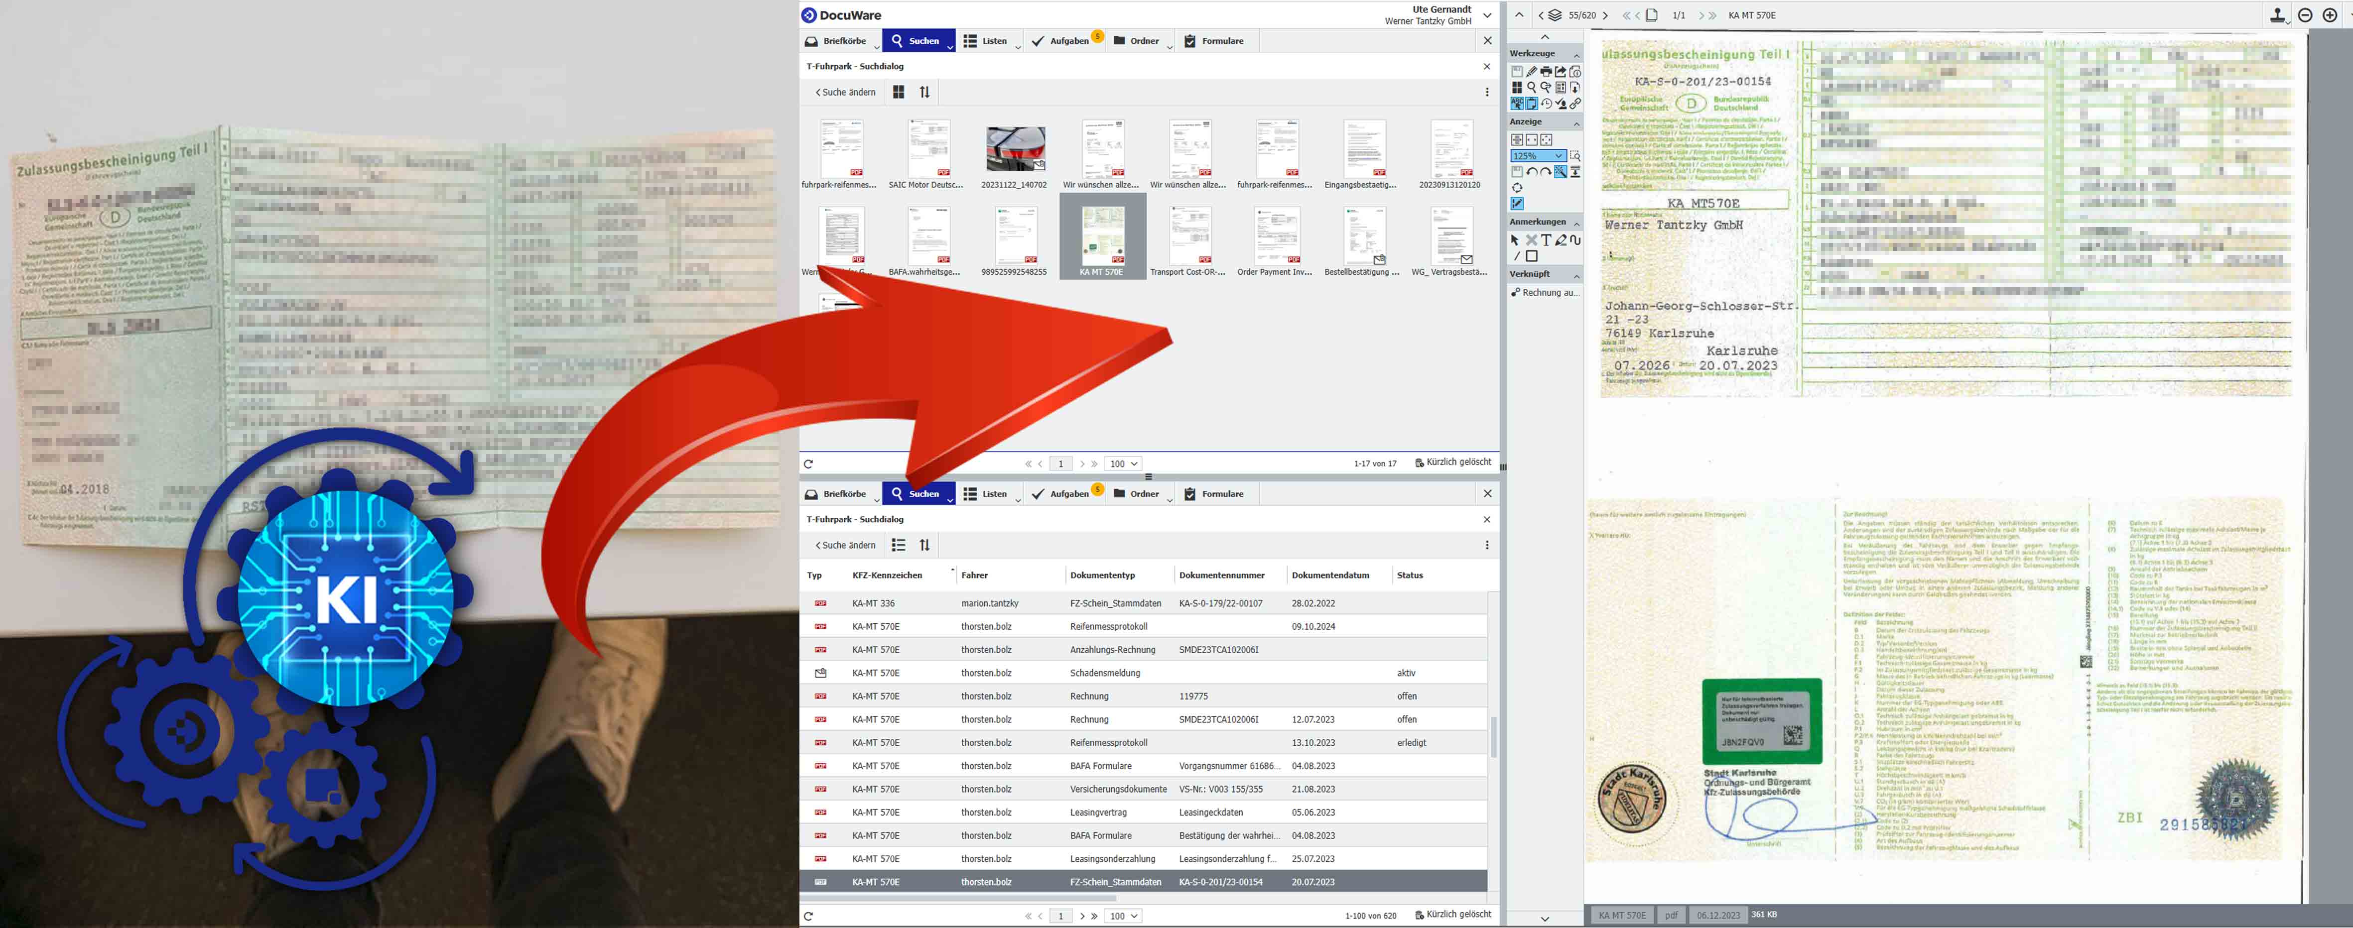Screen dimensions: 2353x928
Task: Click the stamp icon at viewer top right
Action: click(2278, 14)
